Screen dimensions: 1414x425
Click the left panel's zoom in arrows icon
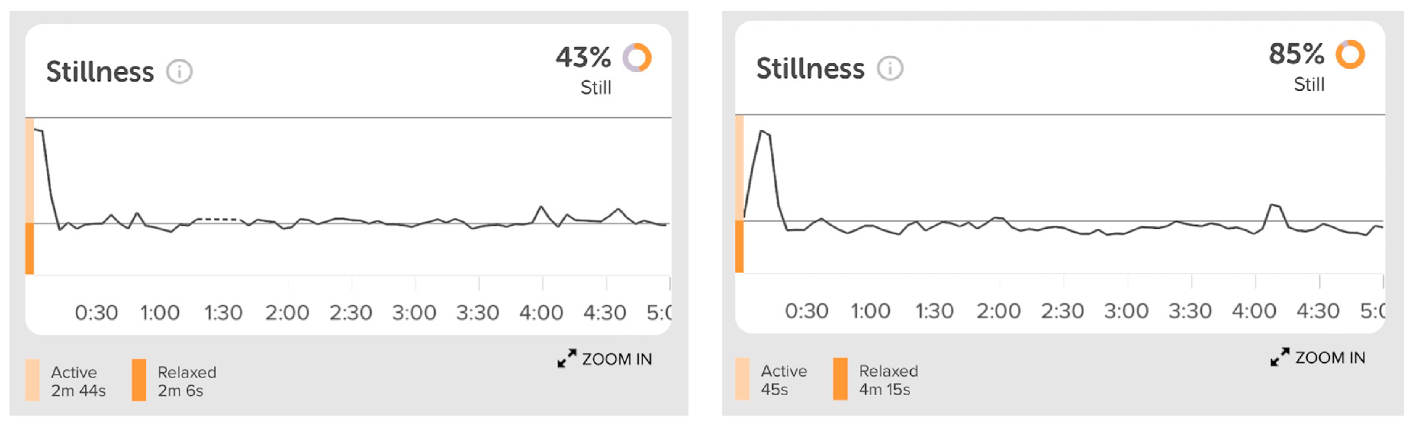click(x=566, y=359)
